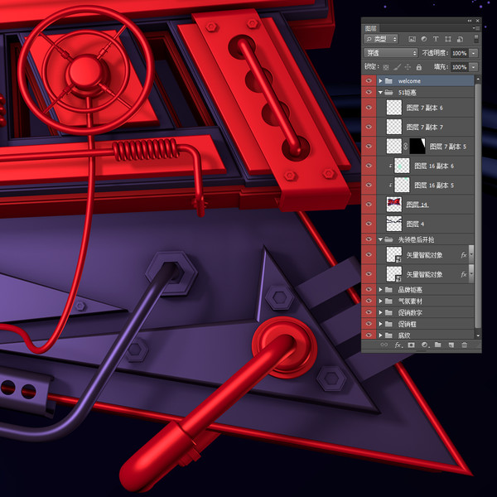Select the 底纹 group

[x=417, y=335]
